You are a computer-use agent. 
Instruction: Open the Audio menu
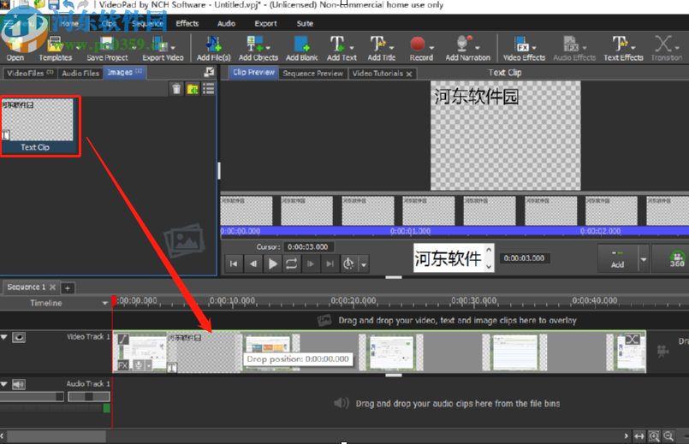[226, 24]
